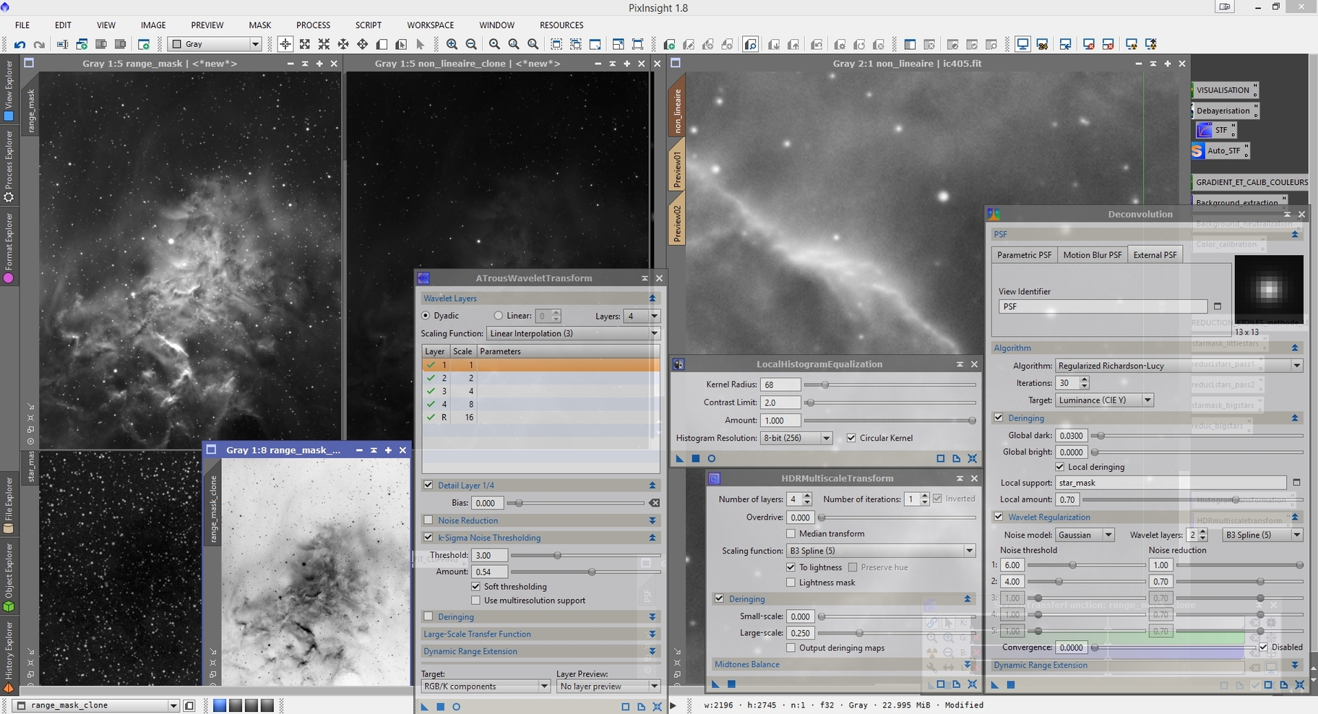Open the PROCESS menu
1318x714 pixels.
(x=313, y=25)
